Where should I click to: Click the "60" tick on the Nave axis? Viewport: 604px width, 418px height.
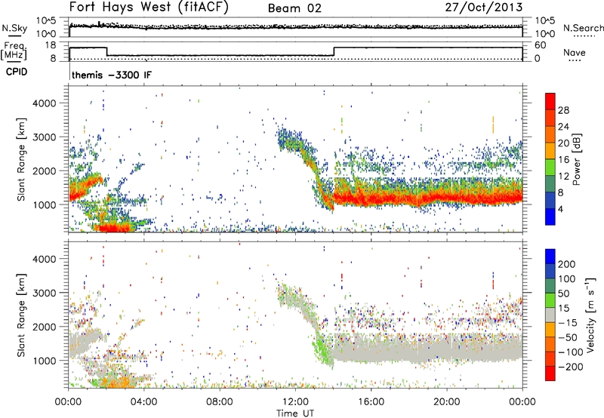click(x=541, y=45)
